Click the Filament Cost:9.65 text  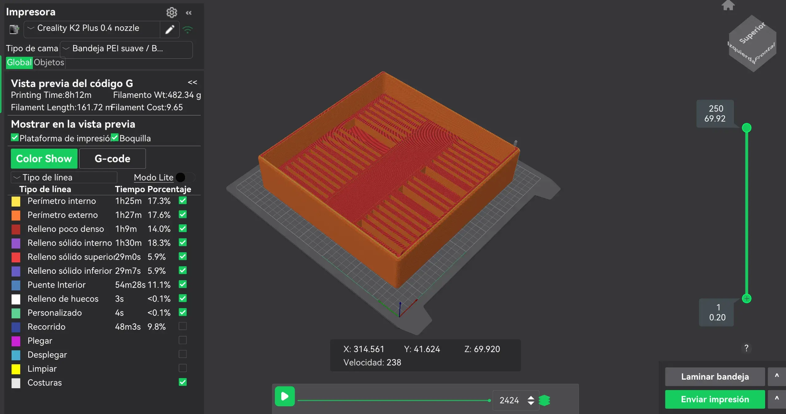[147, 107]
